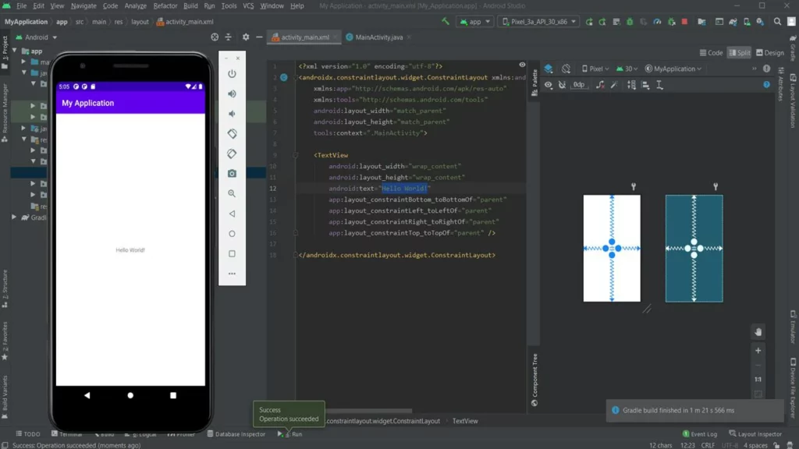Screen dimensions: 799x449
Task: Open the Pixel_3a_API_30_x86 device dropdown
Action: click(538, 22)
